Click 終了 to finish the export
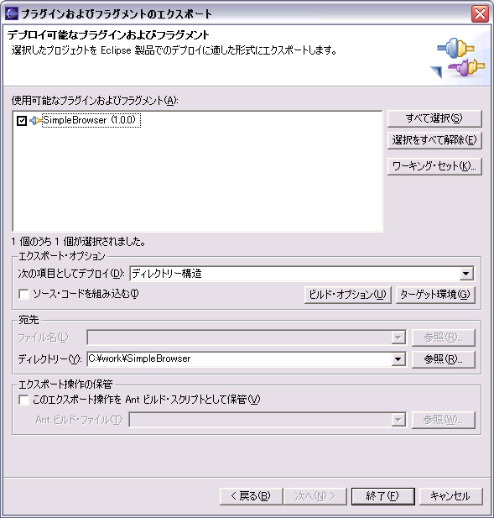This screenshot has width=494, height=518. click(x=382, y=496)
